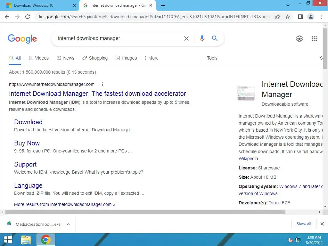
Task: Reload the current page
Action: tap(28, 17)
